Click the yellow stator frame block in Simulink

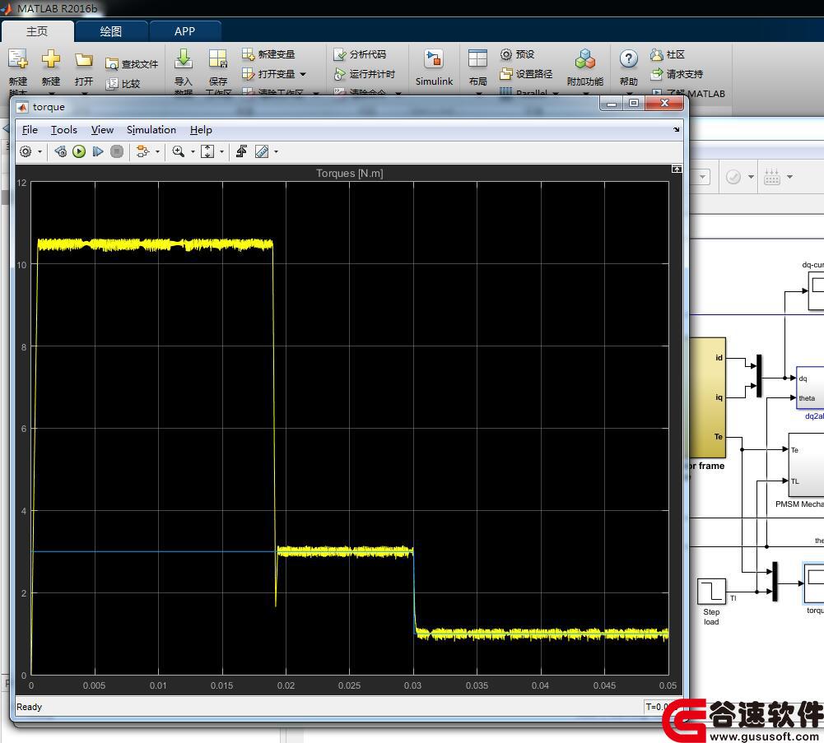click(x=707, y=397)
